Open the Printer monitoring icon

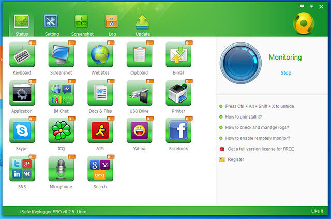click(x=178, y=93)
